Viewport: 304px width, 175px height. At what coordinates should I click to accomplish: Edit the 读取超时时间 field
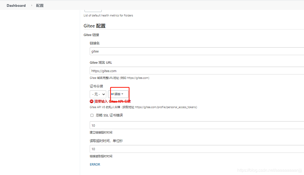(x=196, y=149)
